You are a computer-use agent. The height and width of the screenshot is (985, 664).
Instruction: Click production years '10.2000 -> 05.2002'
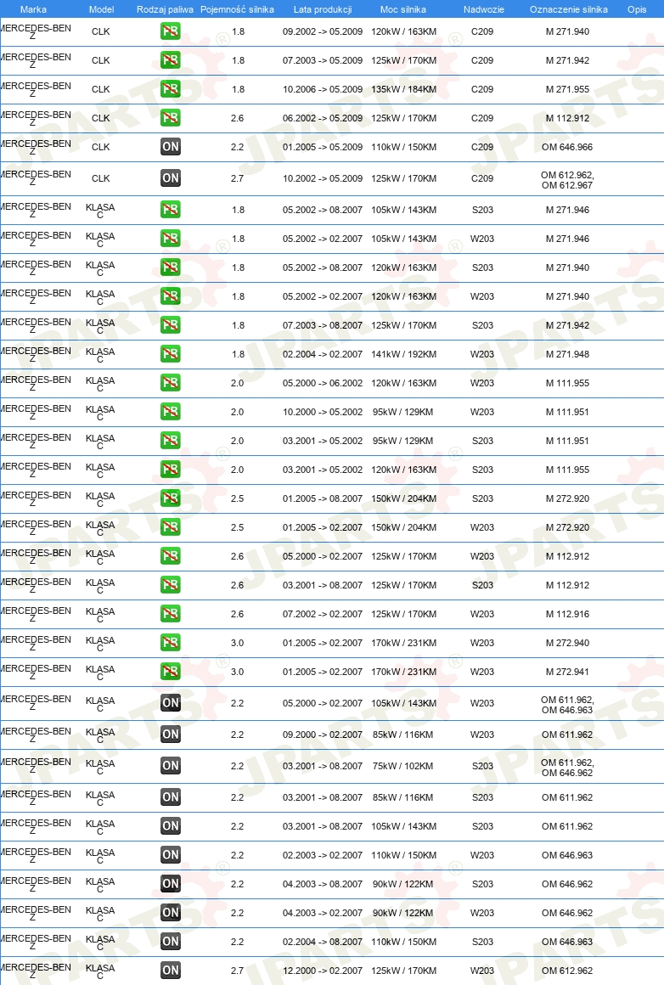[x=323, y=412]
